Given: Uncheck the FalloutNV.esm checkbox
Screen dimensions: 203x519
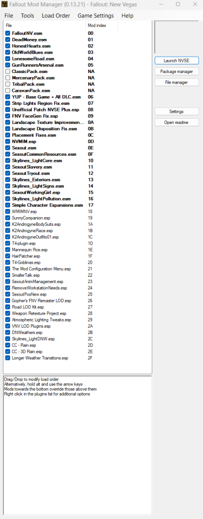Looking at the screenshot, I should [8, 34].
